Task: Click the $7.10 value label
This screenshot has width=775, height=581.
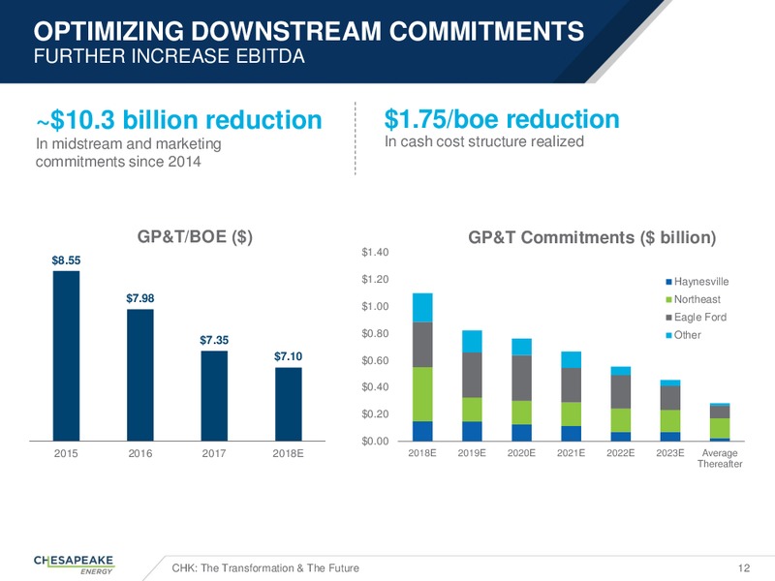Action: click(288, 356)
